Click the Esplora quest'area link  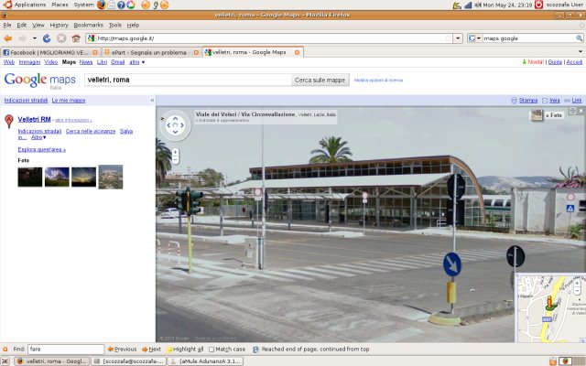[x=42, y=149]
